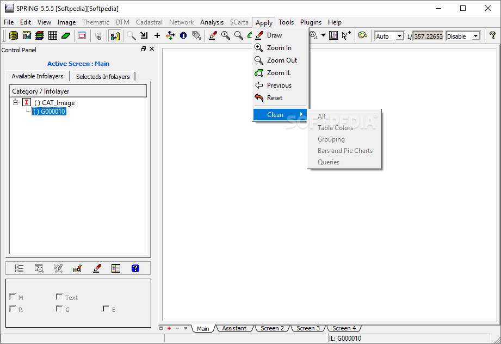Click the Category / Infolayer column header
501x344 pixels.
click(x=78, y=91)
